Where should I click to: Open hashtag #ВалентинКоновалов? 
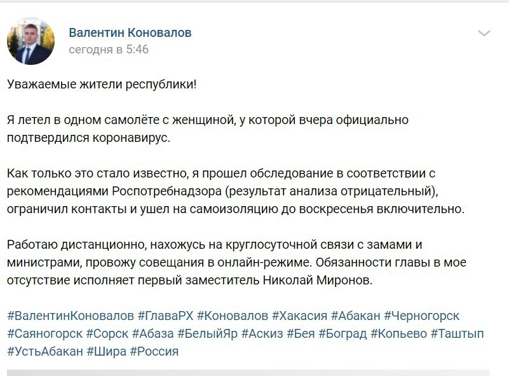click(71, 316)
